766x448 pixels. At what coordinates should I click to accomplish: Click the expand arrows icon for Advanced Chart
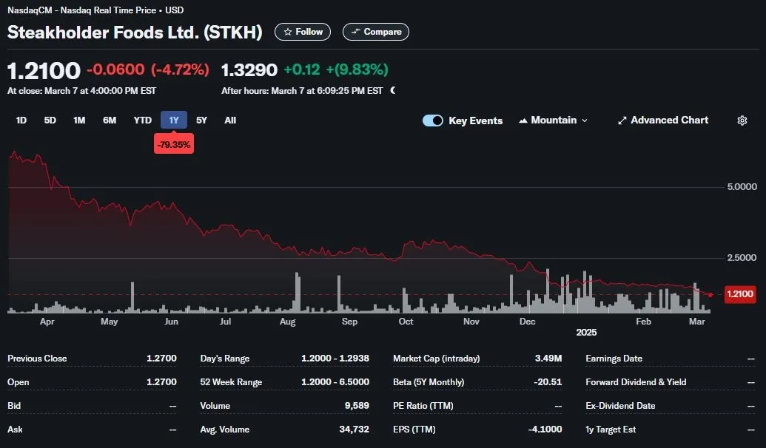(x=622, y=121)
